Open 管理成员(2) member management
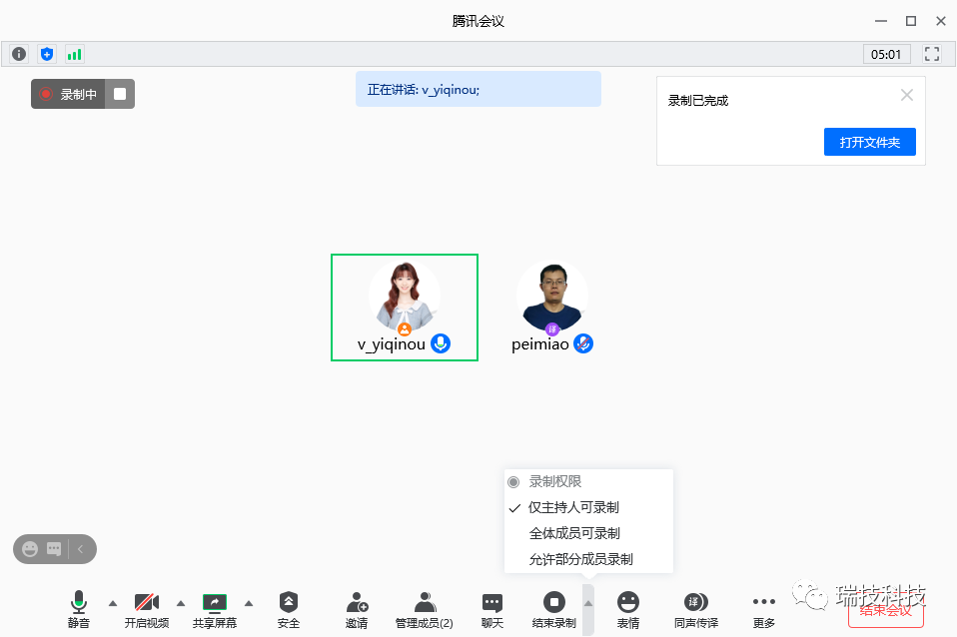The image size is (957, 637). [425, 609]
